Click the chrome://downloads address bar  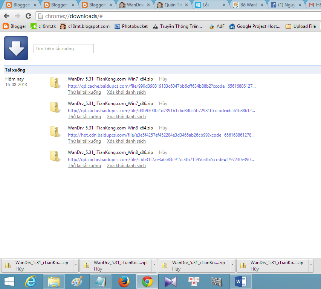[x=178, y=16]
